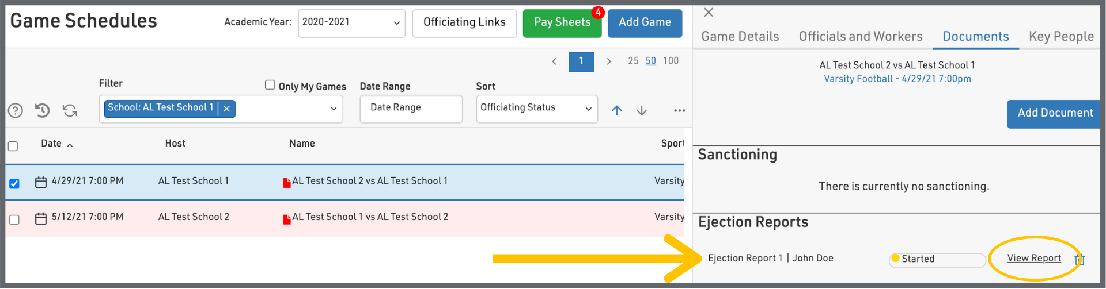
Task: Uncheck the 4/29/21 game row checkbox
Action: click(x=14, y=183)
